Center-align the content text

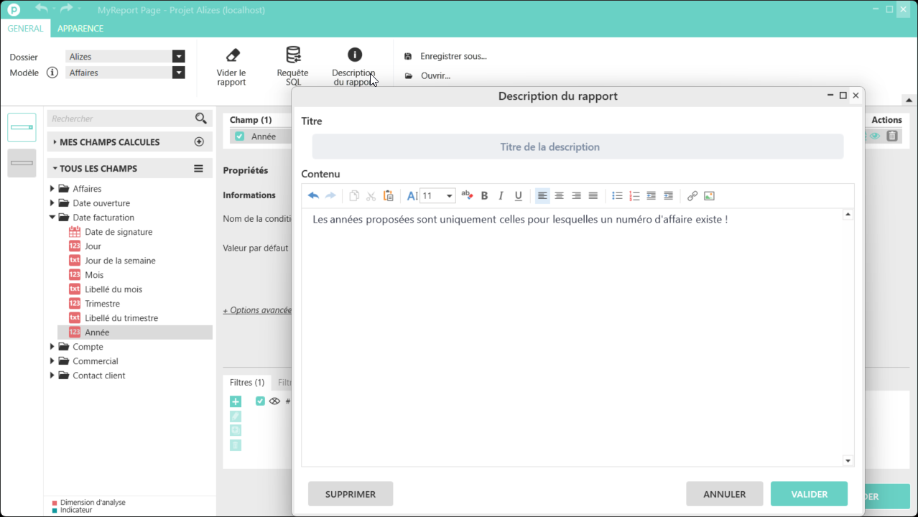559,196
